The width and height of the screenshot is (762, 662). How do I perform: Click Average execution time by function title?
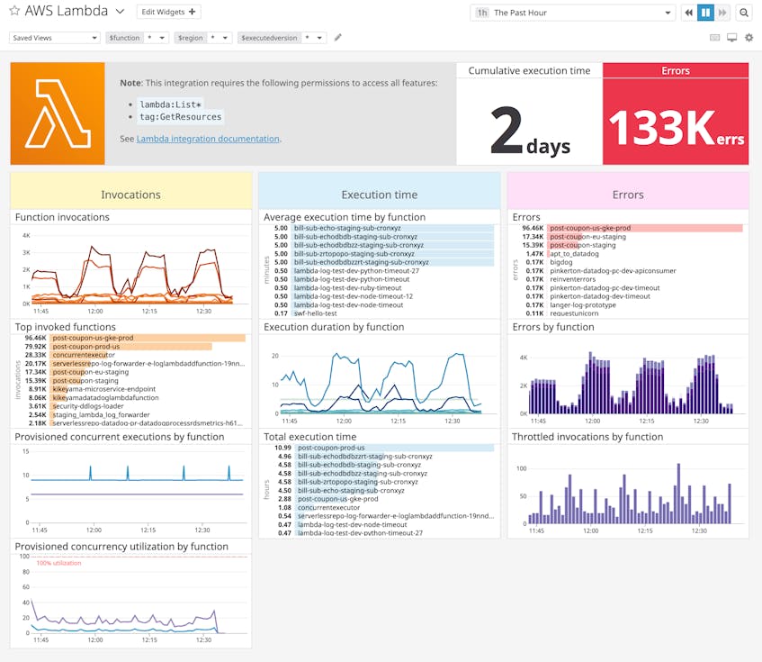coord(345,217)
